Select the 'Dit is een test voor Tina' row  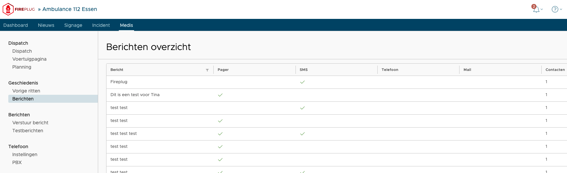tap(135, 95)
